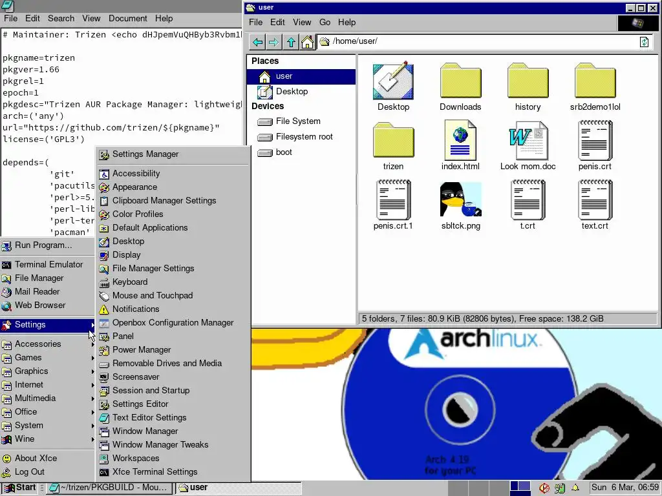Image resolution: width=662 pixels, height=496 pixels.
Task: Select the penis.crt.1 file icon
Action: (x=393, y=206)
